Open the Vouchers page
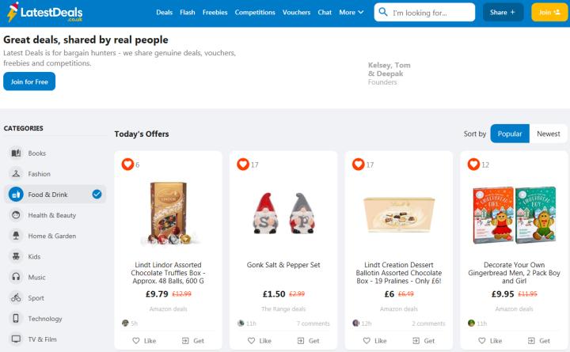Screen dimensions: 570x352 (x=296, y=13)
